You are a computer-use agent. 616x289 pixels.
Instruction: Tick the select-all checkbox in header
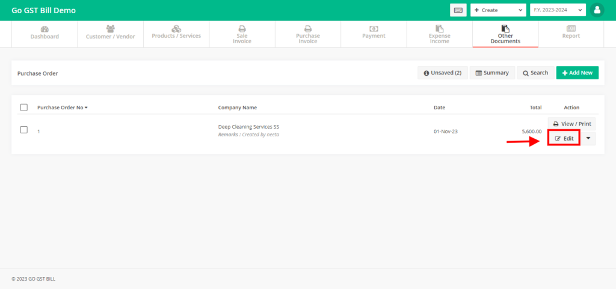click(24, 108)
